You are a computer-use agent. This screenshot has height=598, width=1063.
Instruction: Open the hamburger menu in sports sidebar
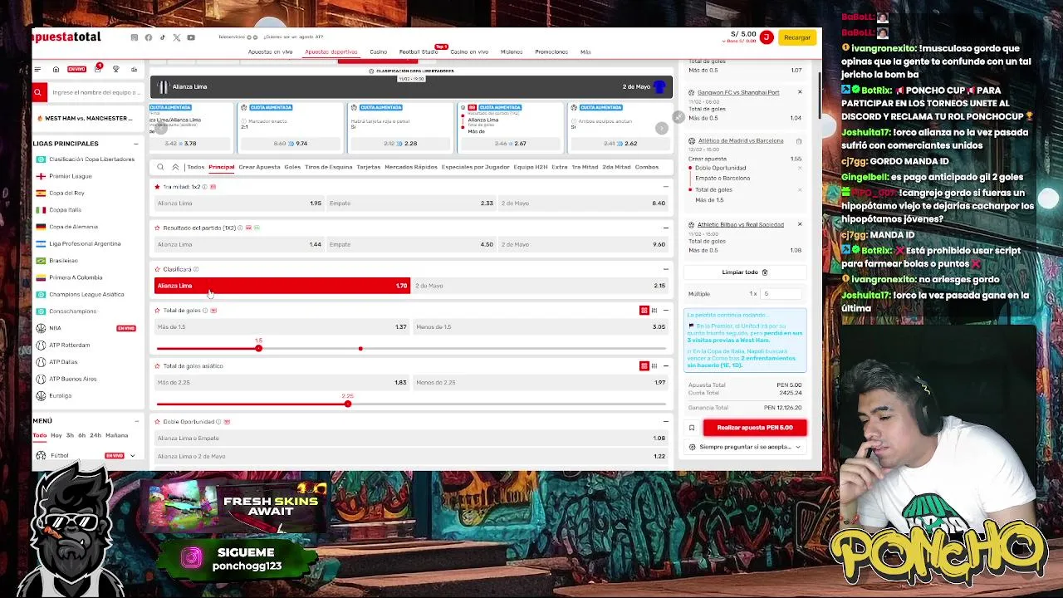37,70
